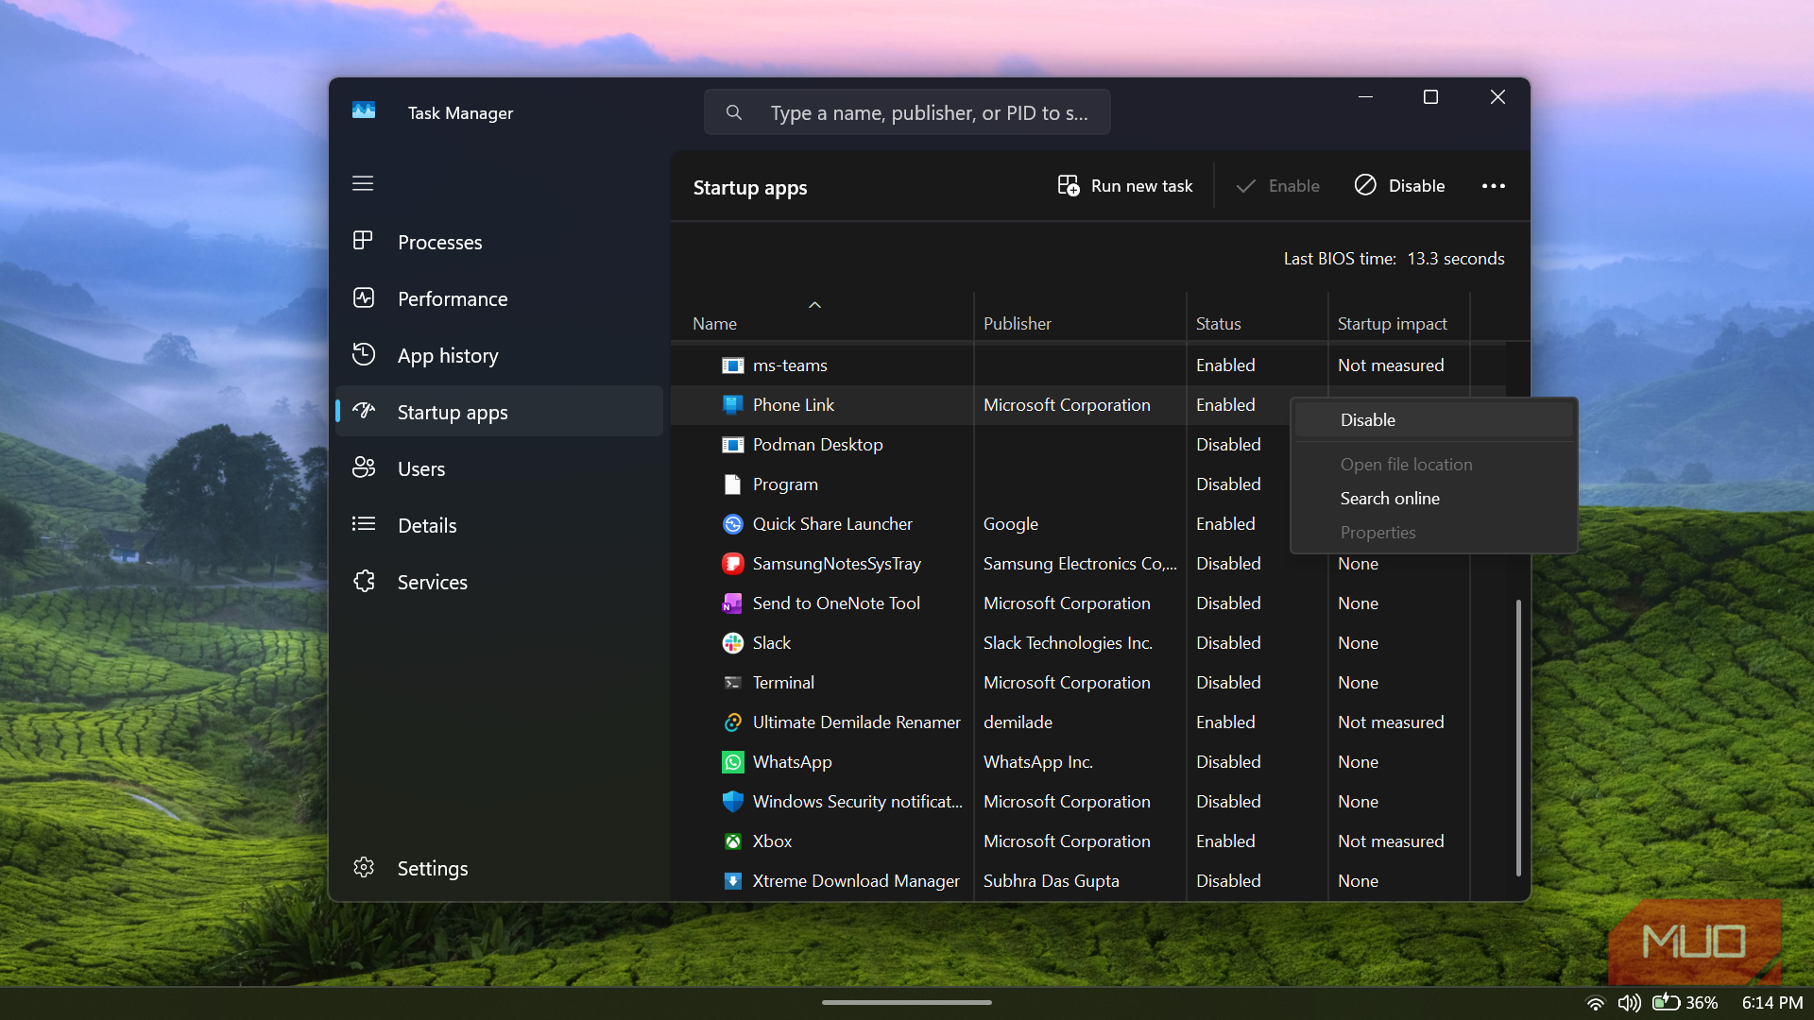Choose Properties in the context menu
This screenshot has width=1814, height=1020.
tap(1434, 533)
